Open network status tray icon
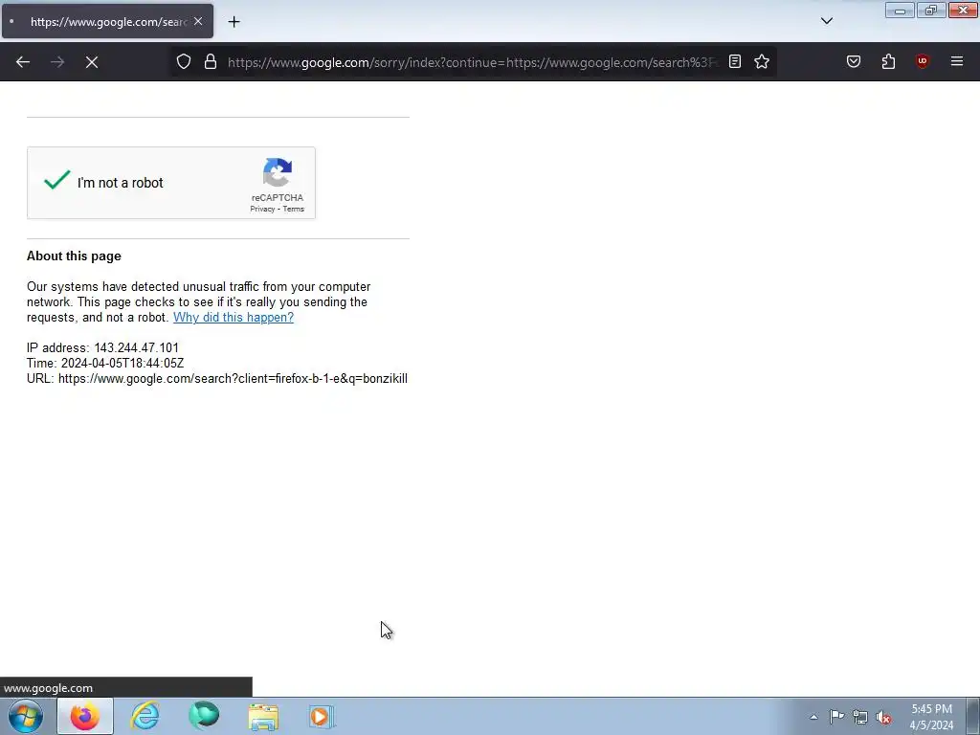 click(860, 717)
